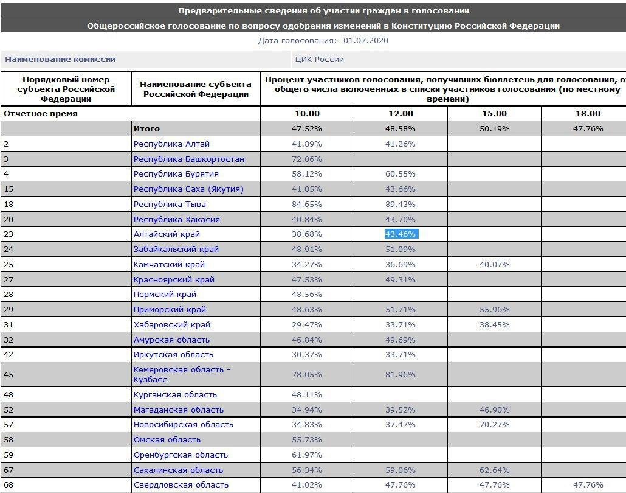The width and height of the screenshot is (626, 493).
Task: Click subject number 45 in Кузбасс row
Action: (9, 375)
